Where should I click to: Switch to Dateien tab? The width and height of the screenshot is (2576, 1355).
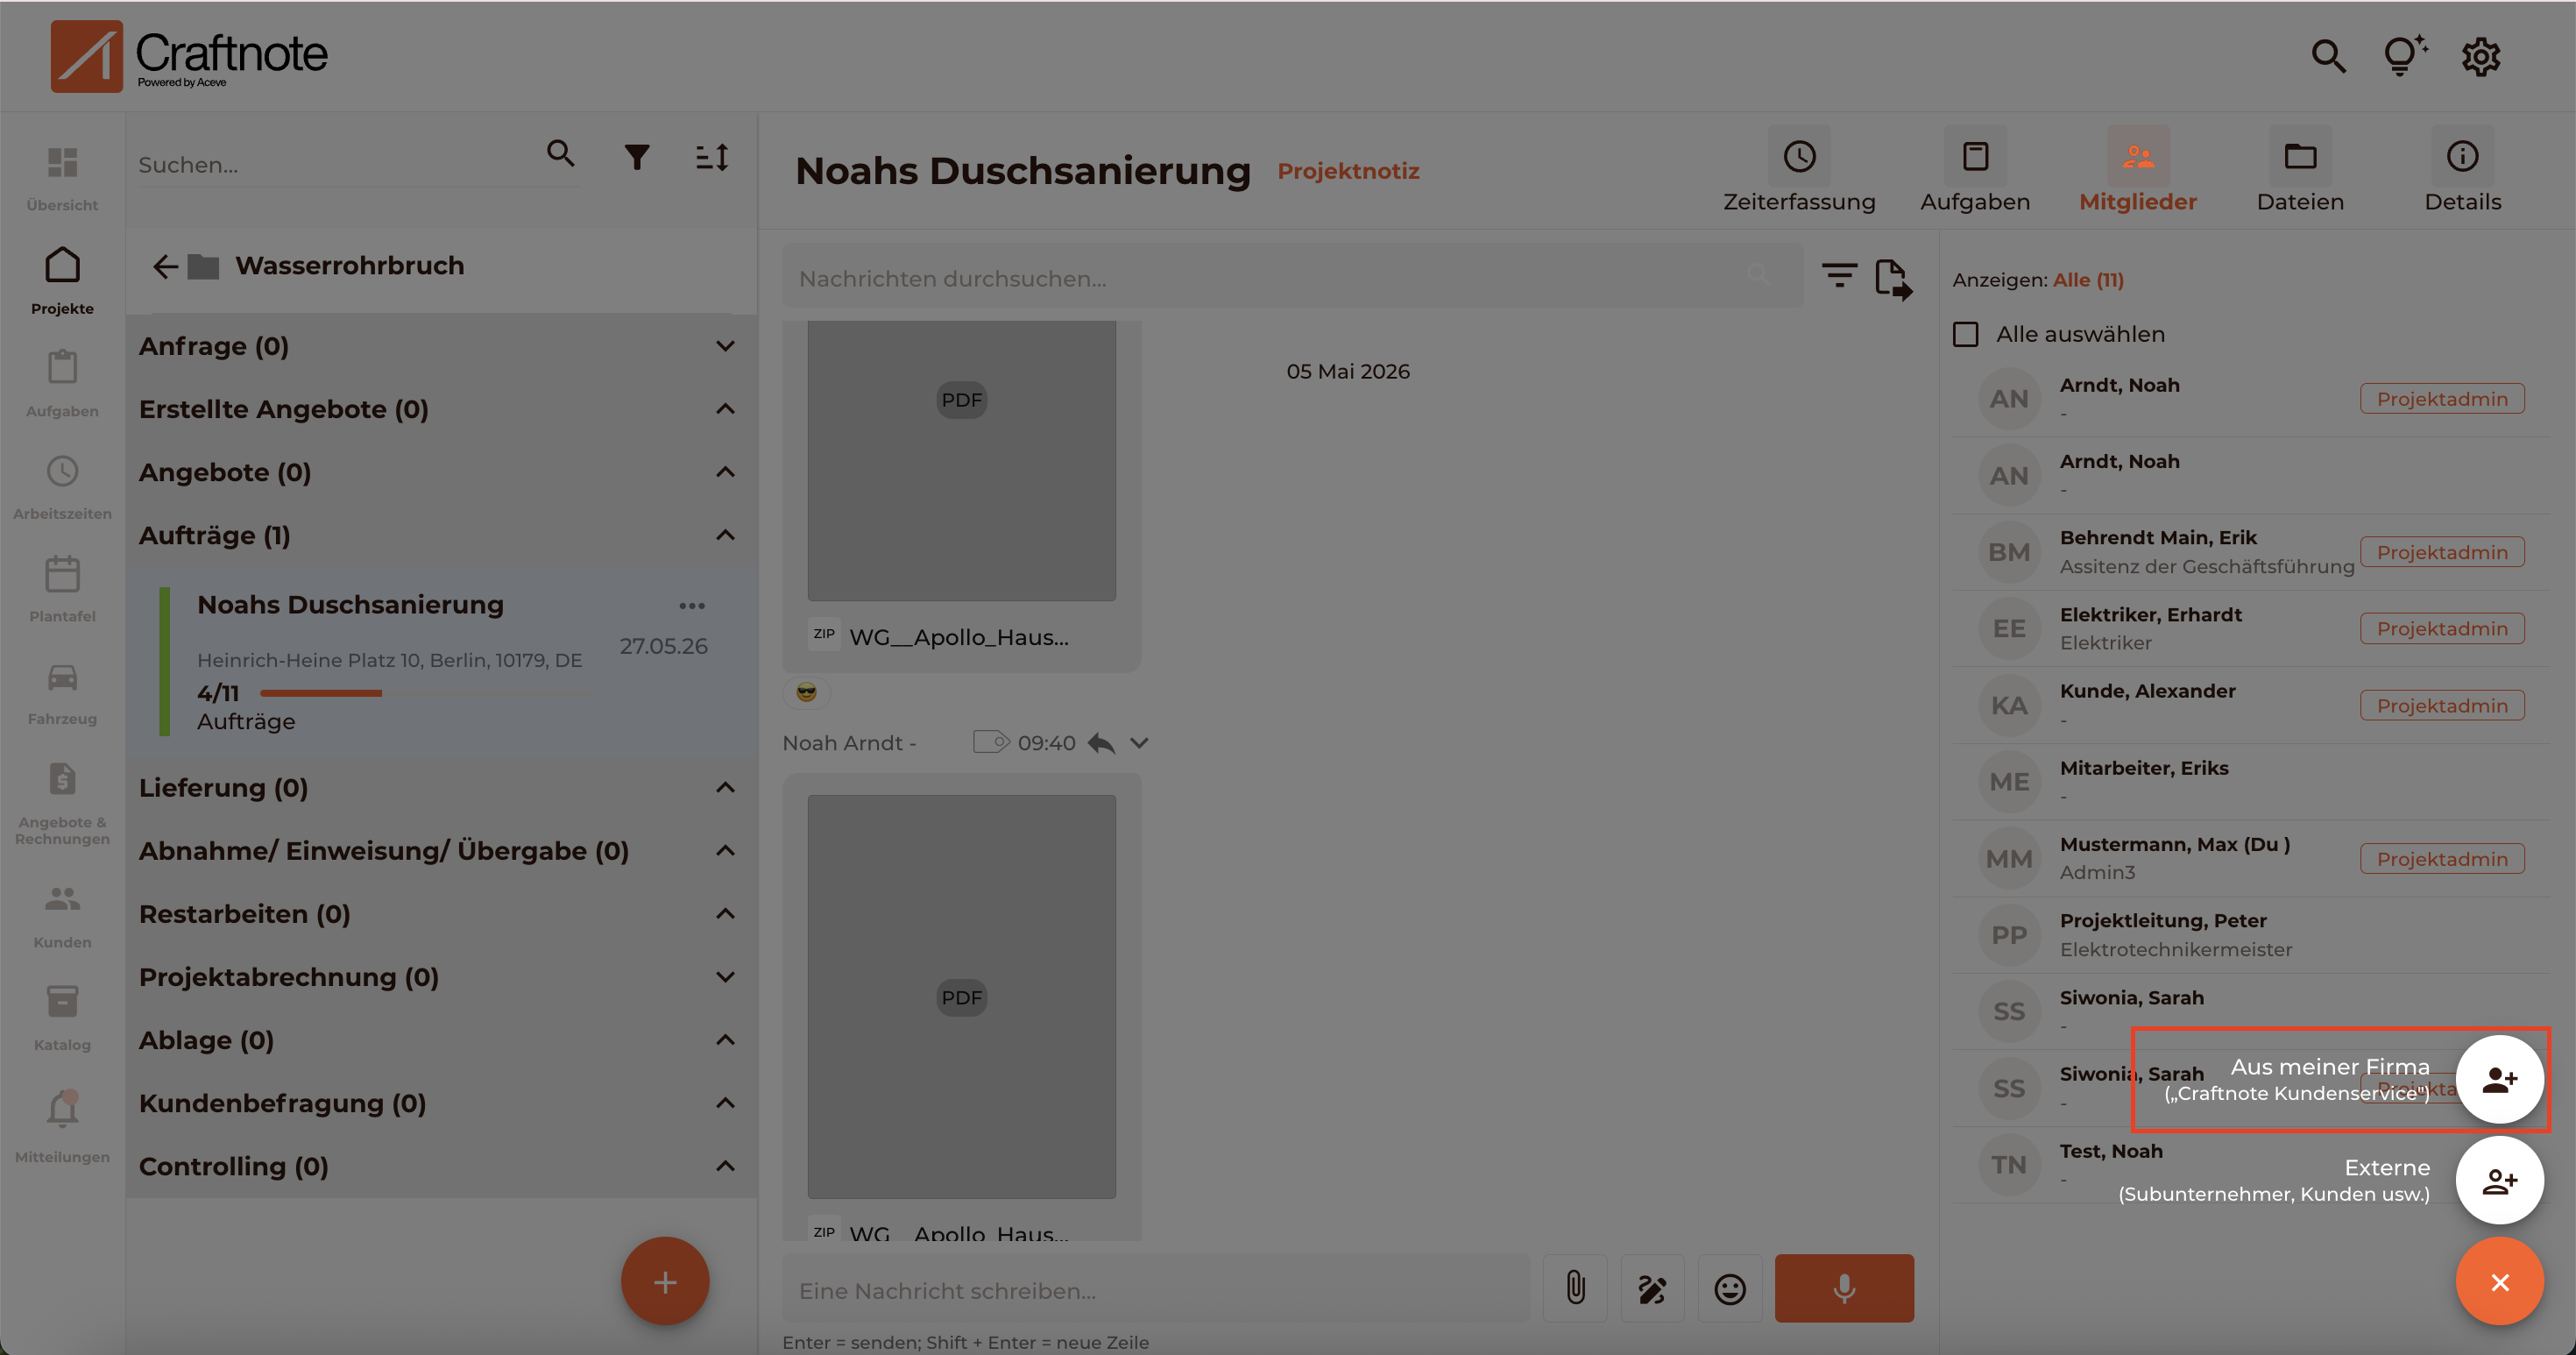click(x=2300, y=170)
